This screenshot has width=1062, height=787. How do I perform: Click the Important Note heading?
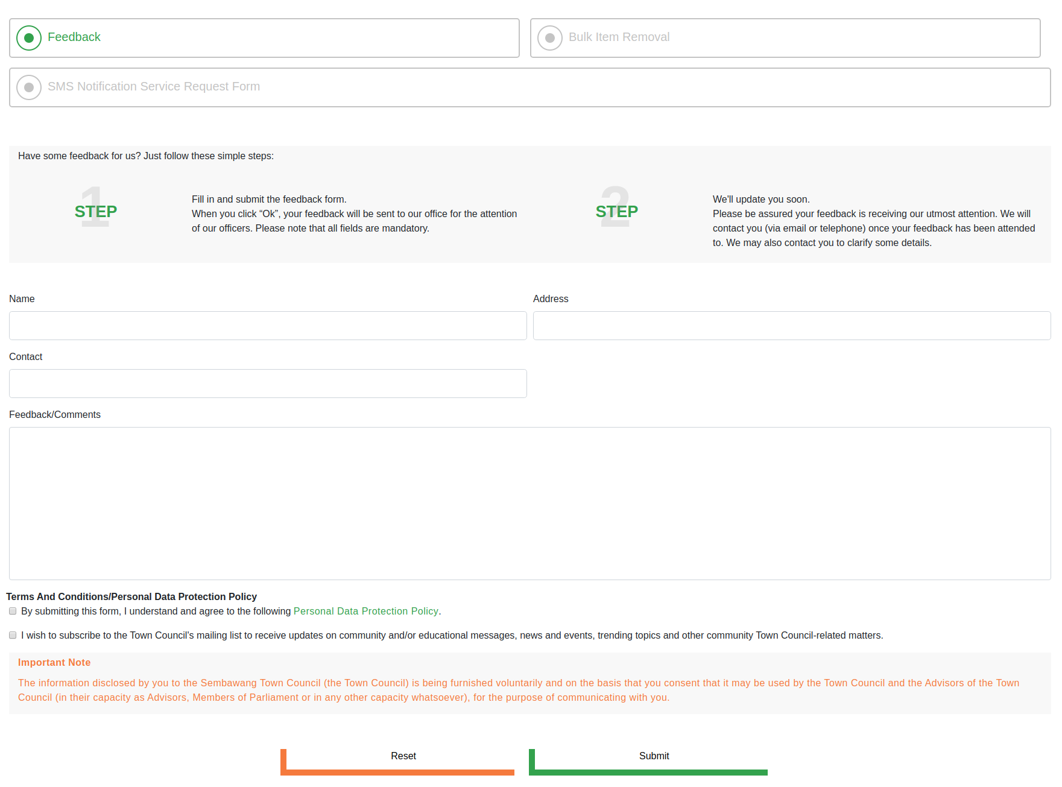(x=54, y=662)
